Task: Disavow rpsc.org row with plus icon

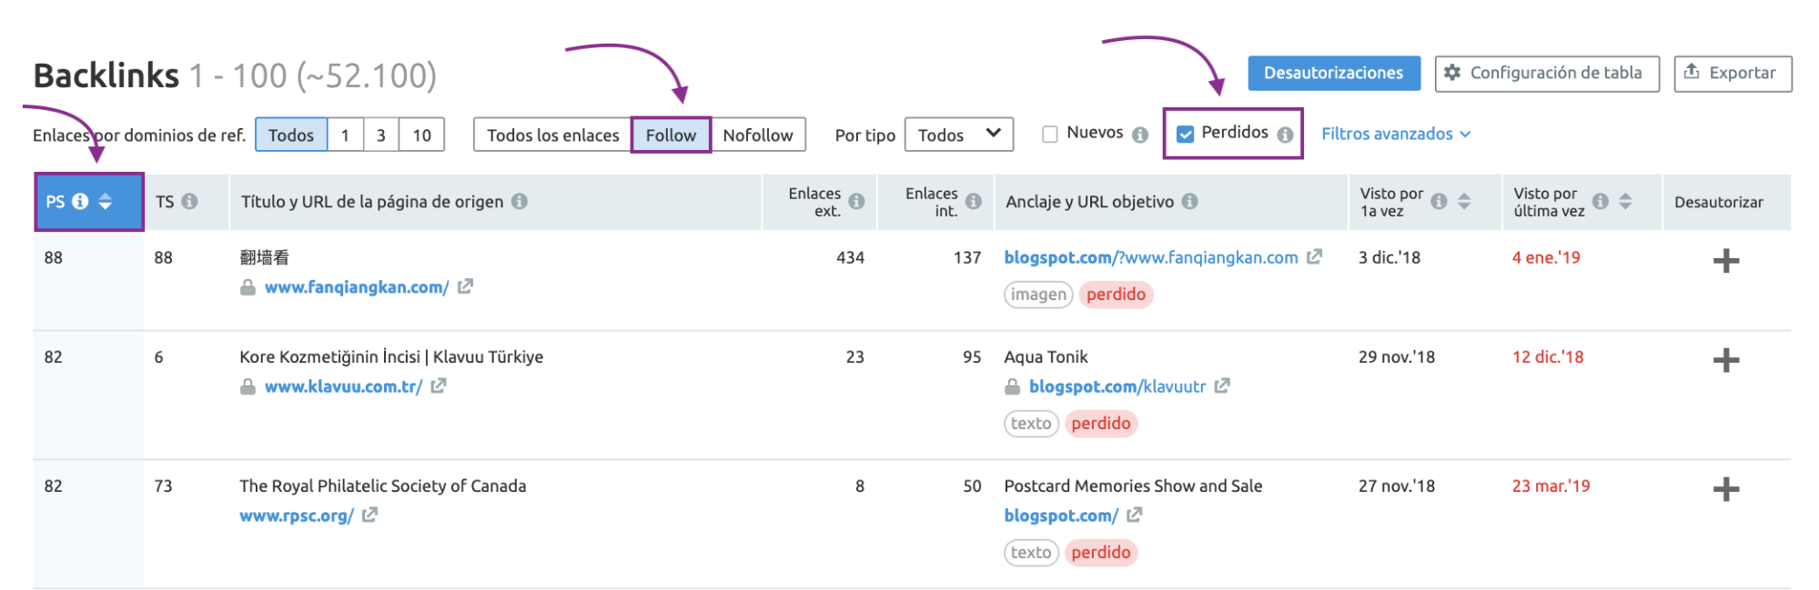Action: [x=1726, y=490]
